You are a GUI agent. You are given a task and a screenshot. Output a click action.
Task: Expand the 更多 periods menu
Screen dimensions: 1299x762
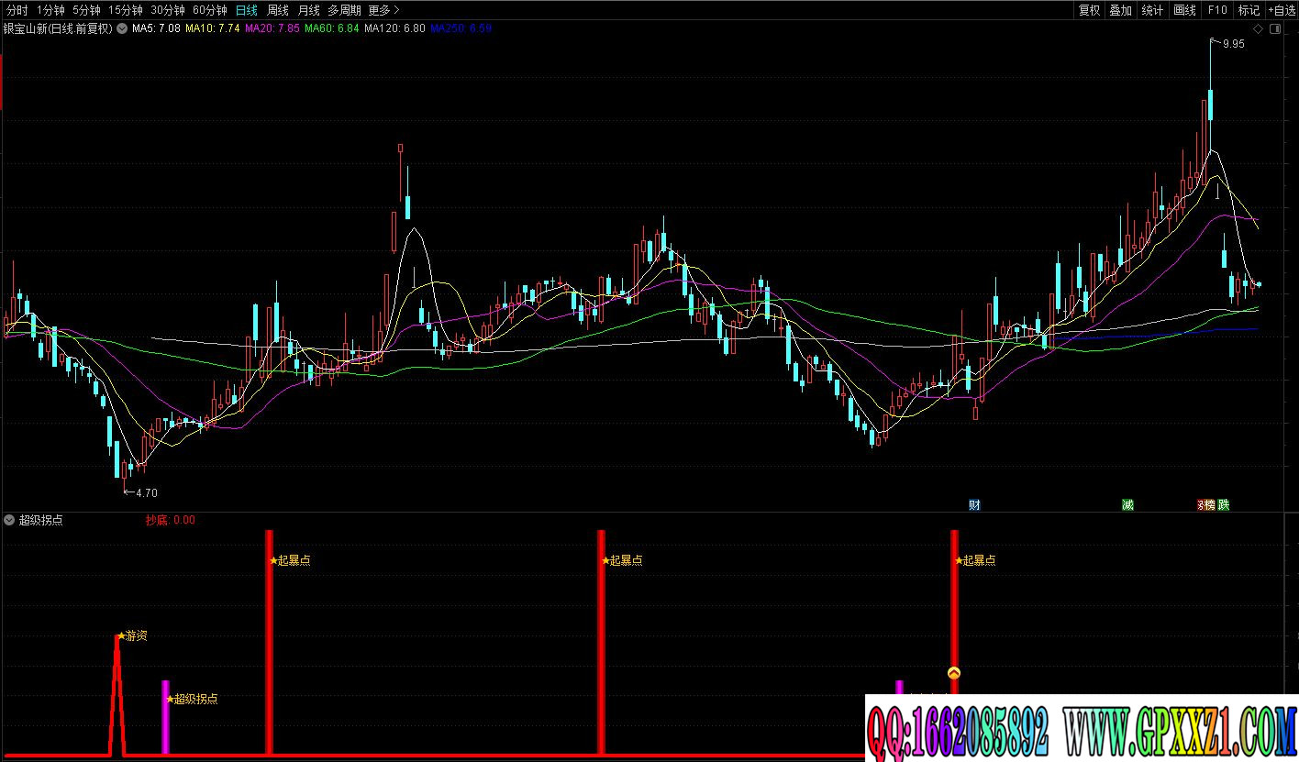(383, 10)
